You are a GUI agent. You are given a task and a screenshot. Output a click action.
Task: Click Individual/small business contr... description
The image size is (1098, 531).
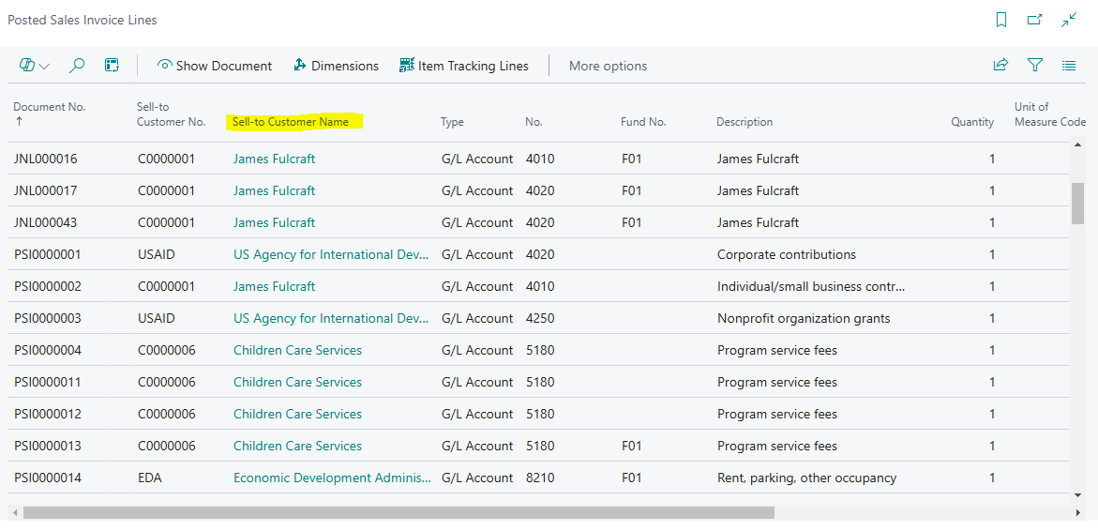[x=812, y=286]
